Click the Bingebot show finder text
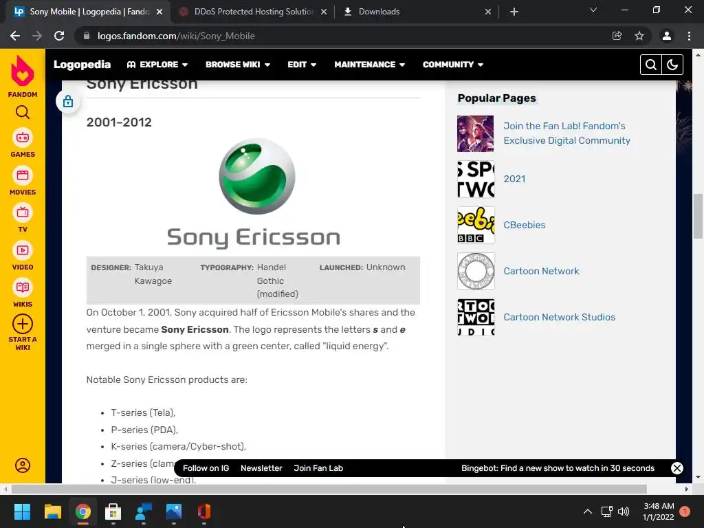The width and height of the screenshot is (704, 528). [558, 468]
